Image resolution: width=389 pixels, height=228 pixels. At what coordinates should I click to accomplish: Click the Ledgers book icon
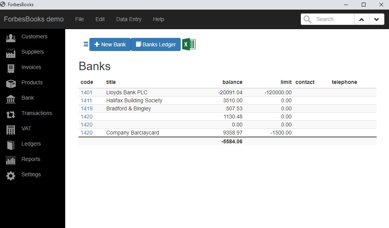11,145
